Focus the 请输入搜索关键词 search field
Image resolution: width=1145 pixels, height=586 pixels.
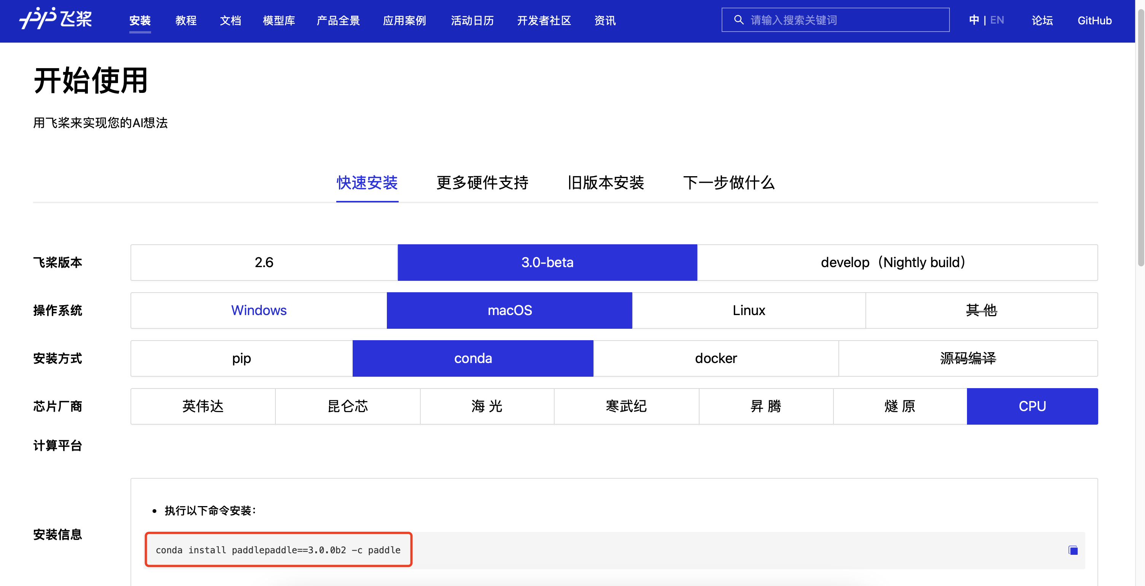pos(835,20)
